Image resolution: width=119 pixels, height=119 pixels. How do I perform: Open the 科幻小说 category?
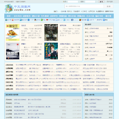(x=72, y=16)
